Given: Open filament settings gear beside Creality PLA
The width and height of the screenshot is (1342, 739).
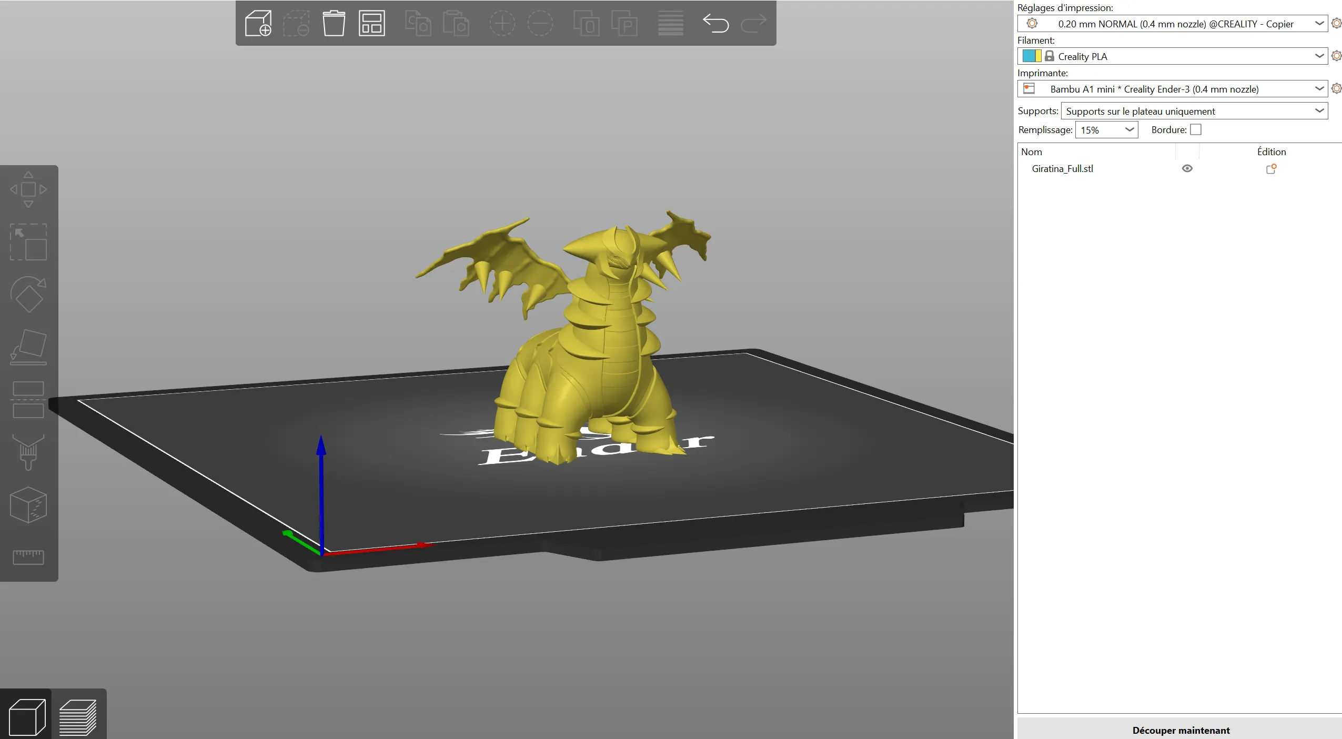Looking at the screenshot, I should tap(1336, 56).
